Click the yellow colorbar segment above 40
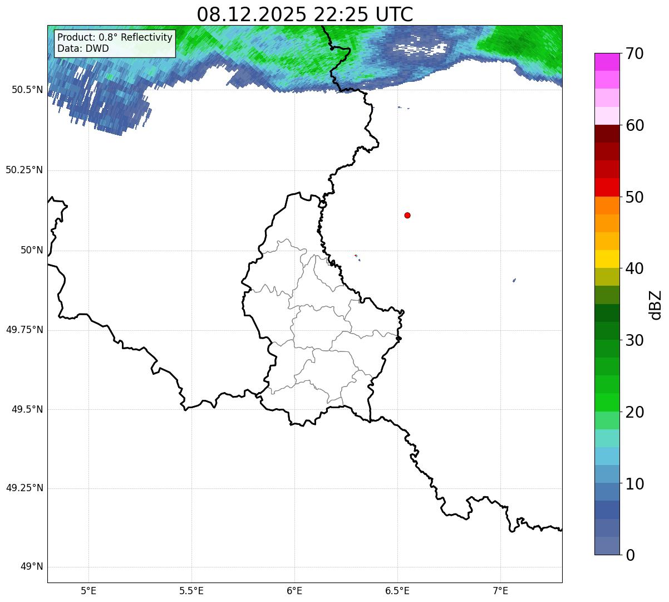This screenshot has height=602, width=669. 607,259
